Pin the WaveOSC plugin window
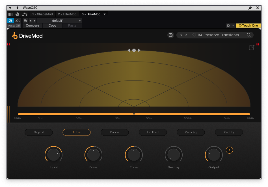 point(250,8)
